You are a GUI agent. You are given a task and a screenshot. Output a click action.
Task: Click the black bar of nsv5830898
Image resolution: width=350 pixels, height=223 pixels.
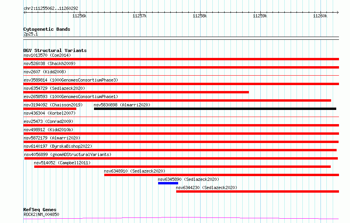click(x=215, y=109)
